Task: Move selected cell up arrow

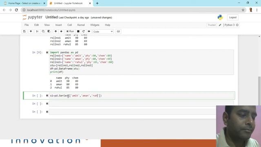Action: point(55,31)
